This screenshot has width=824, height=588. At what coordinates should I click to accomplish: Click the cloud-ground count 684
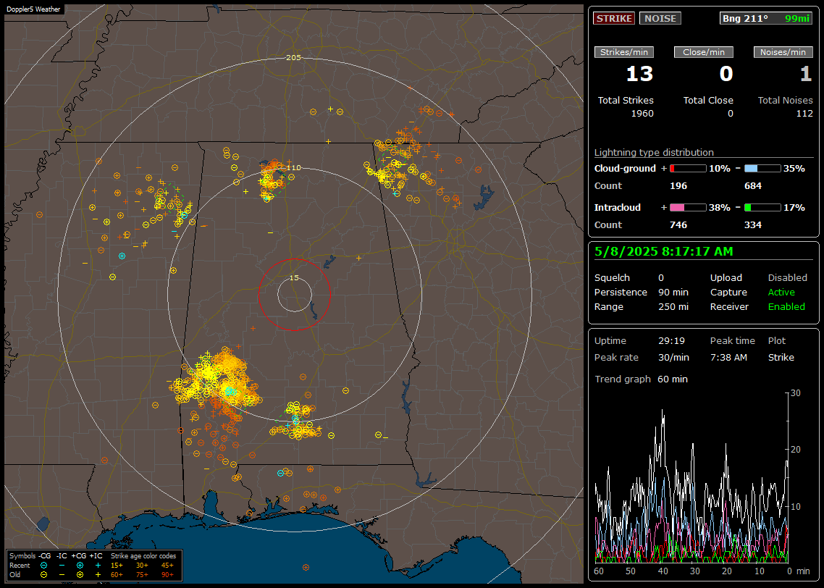752,186
